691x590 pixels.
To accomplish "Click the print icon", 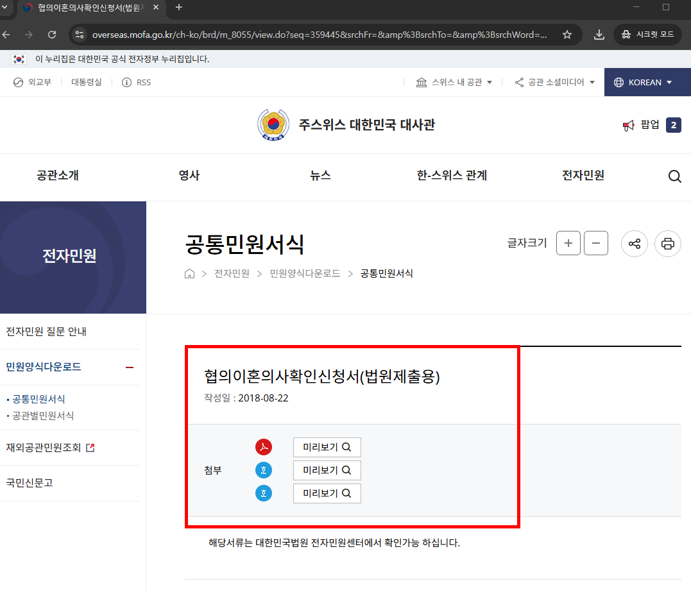I will [x=667, y=244].
